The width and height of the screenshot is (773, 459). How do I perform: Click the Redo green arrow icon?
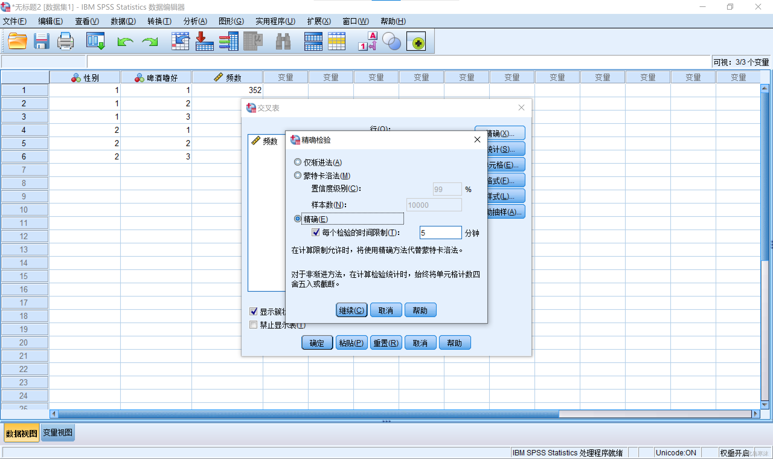(150, 41)
